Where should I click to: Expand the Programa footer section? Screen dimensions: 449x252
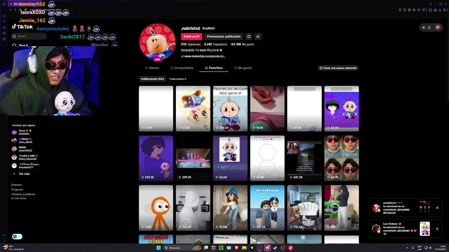pos(17,189)
